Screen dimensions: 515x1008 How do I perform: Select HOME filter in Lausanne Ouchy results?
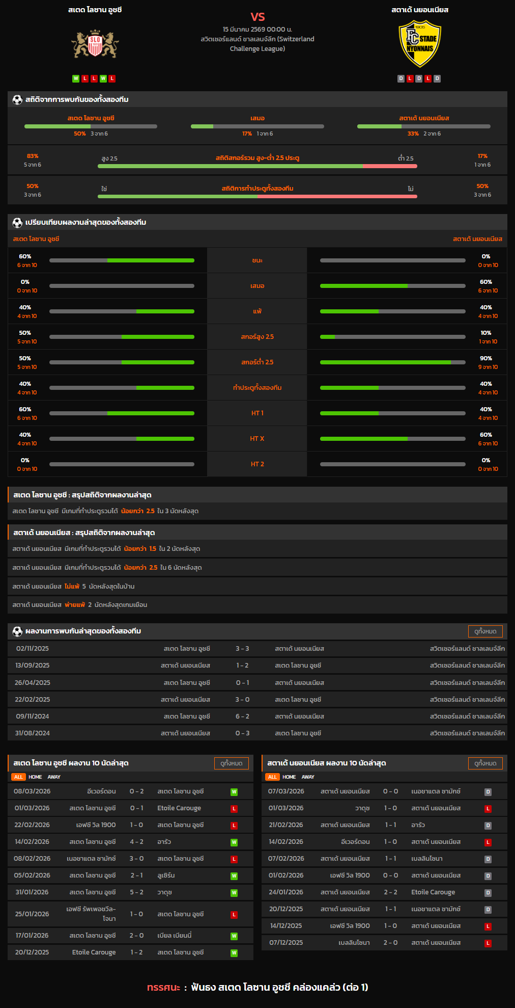tap(35, 777)
